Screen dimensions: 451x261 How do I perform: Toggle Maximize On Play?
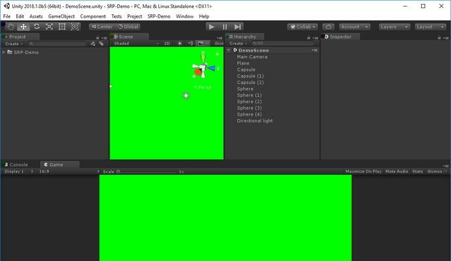363,172
